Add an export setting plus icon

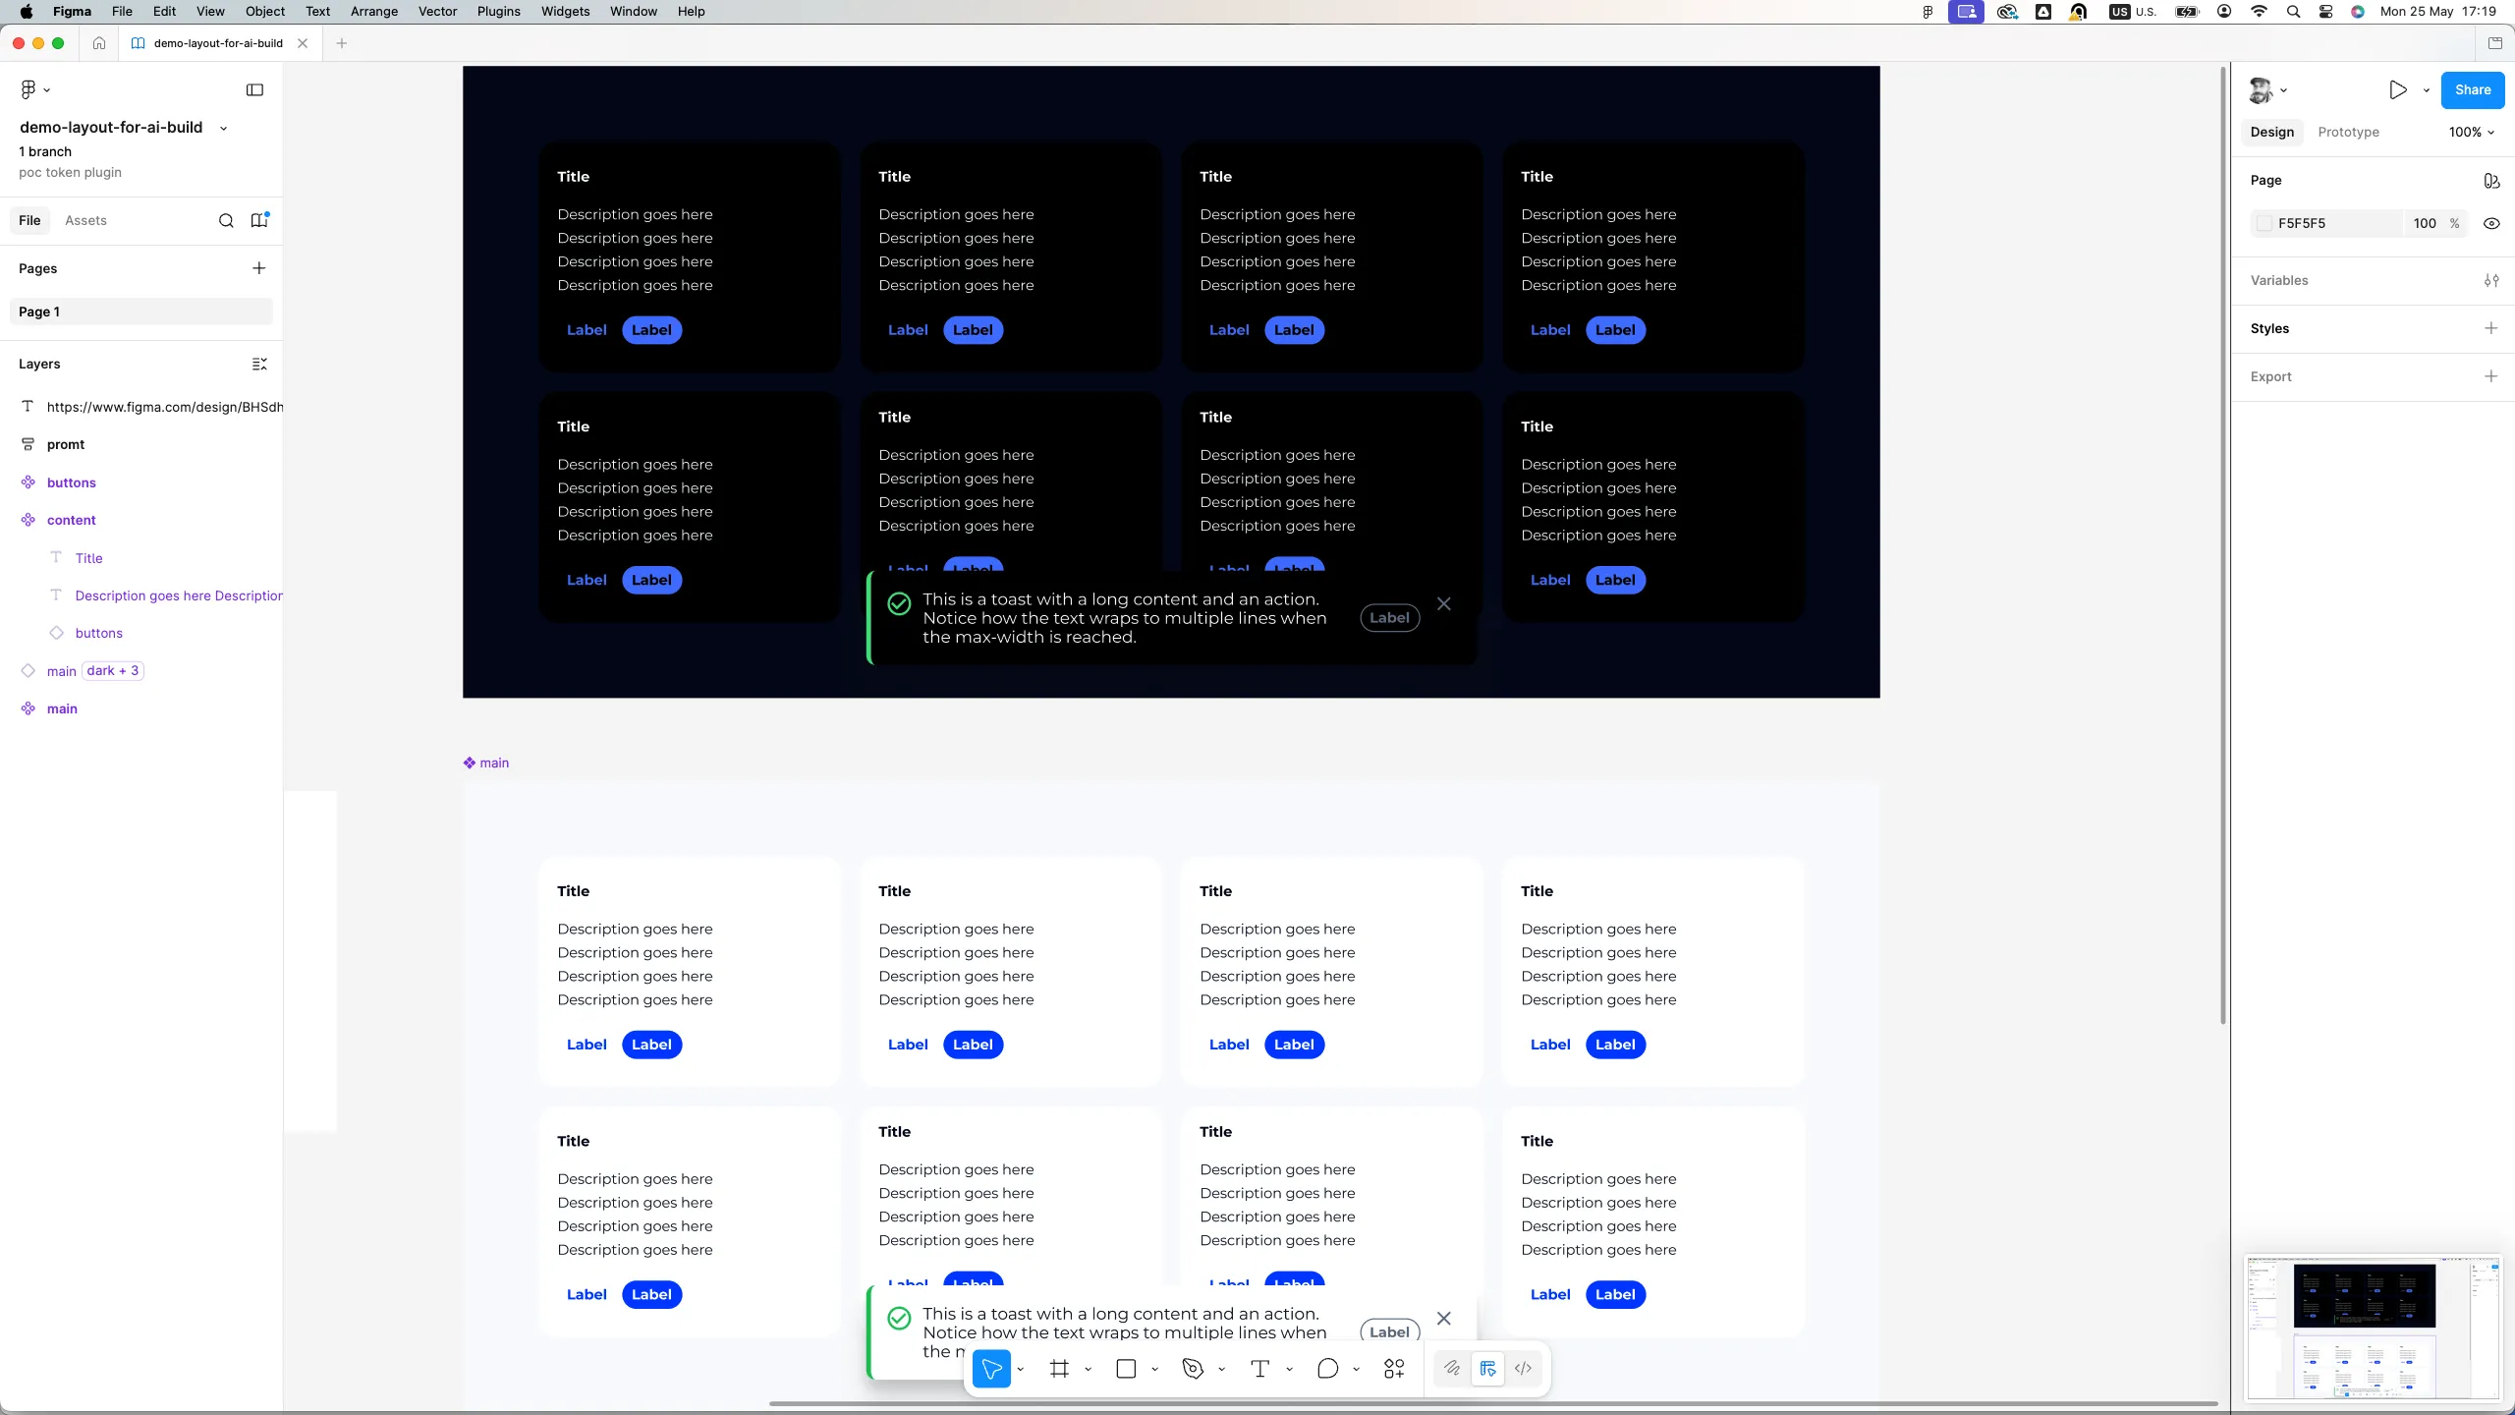[2490, 376]
